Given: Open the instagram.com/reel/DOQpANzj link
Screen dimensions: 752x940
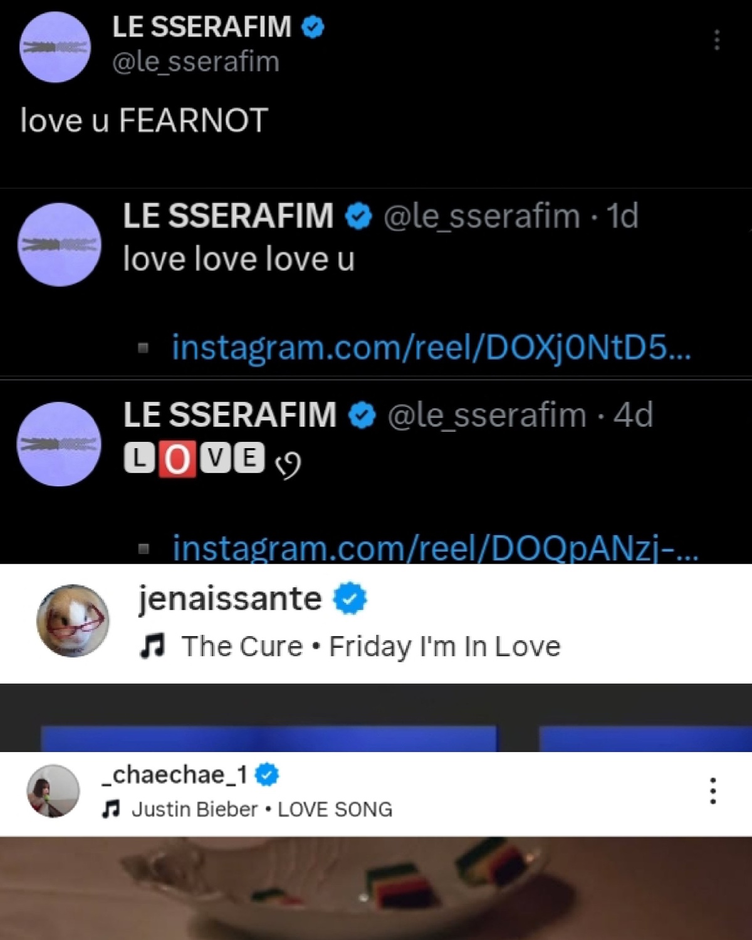Looking at the screenshot, I should tap(436, 548).
